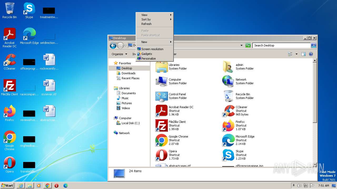Viewport: 337px width, 189px height.
Task: Open Internet Explorer from the taskbar
Action: pos(21,186)
